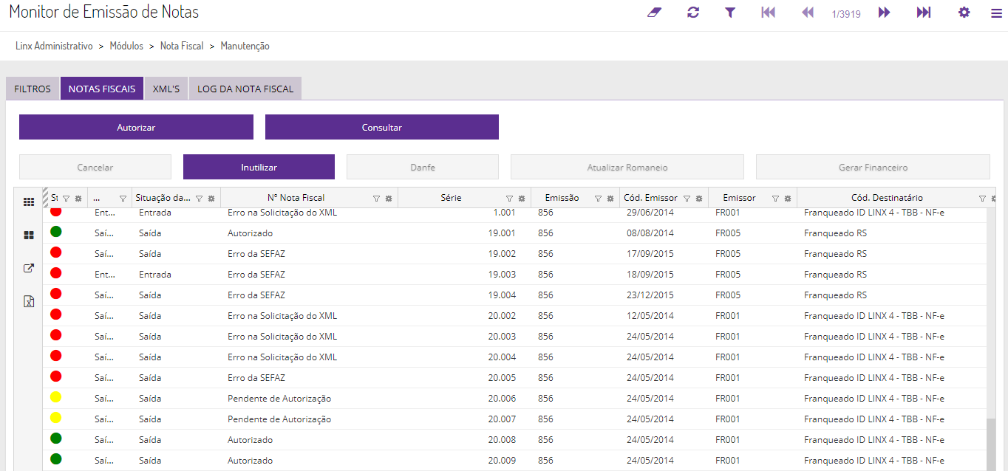This screenshot has height=471, width=1008.
Task: Select the date cell 08/08/2014
Action: (664, 233)
